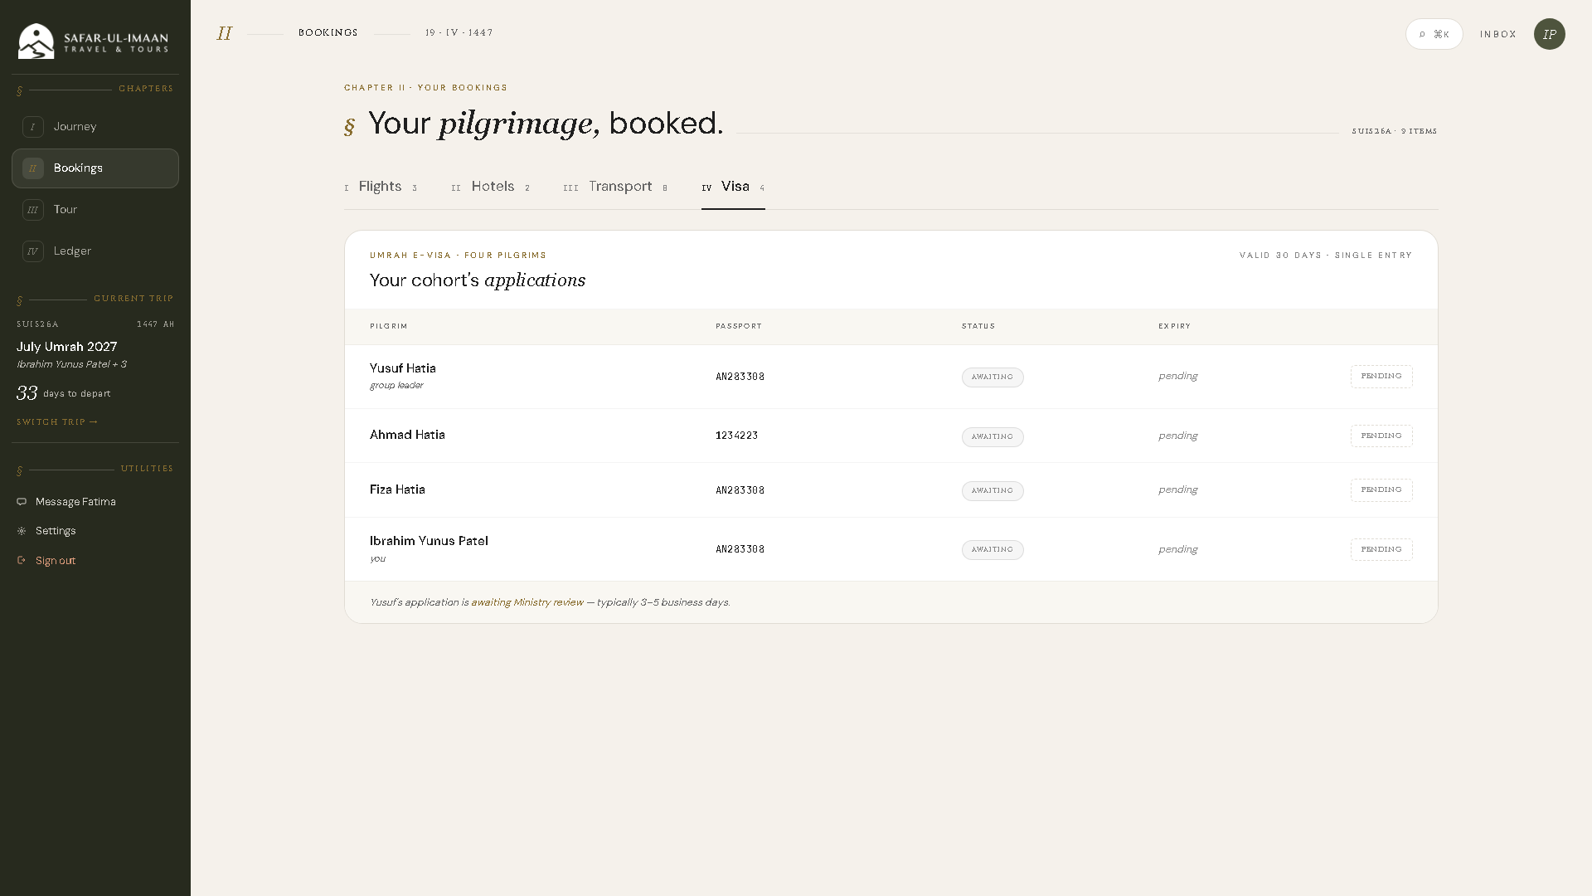Click passport number 1234223
This screenshot has height=896, width=1592.
[737, 436]
